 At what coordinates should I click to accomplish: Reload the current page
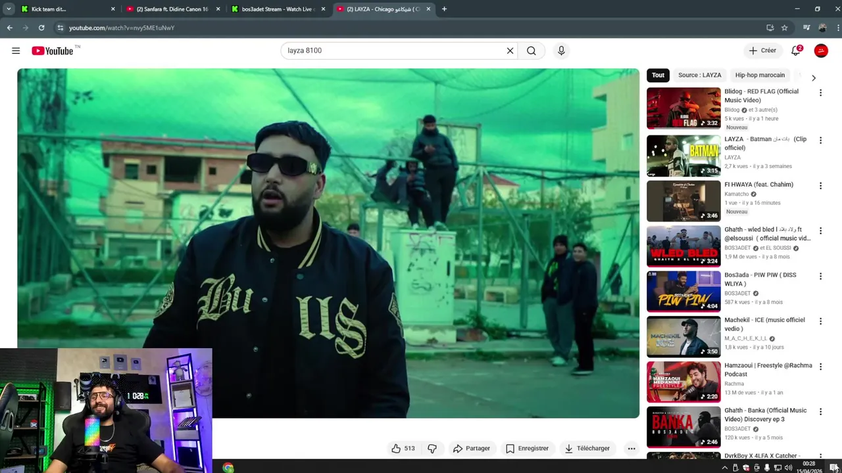pos(41,28)
